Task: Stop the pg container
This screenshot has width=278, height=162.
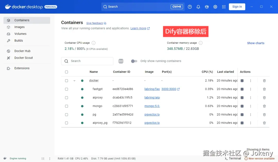Action: 242,114
